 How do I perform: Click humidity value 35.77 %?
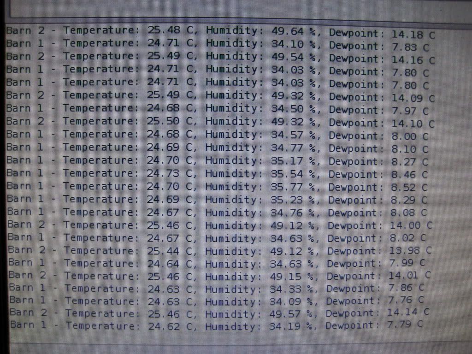click(293, 187)
